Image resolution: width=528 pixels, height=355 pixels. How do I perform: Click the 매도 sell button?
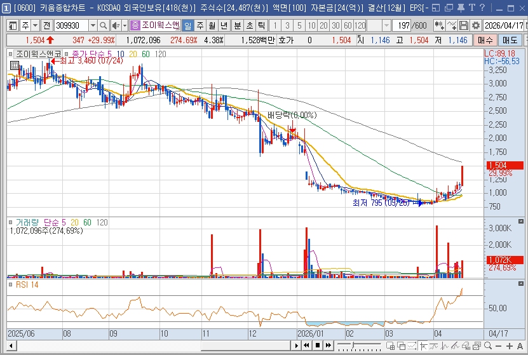click(x=510, y=41)
